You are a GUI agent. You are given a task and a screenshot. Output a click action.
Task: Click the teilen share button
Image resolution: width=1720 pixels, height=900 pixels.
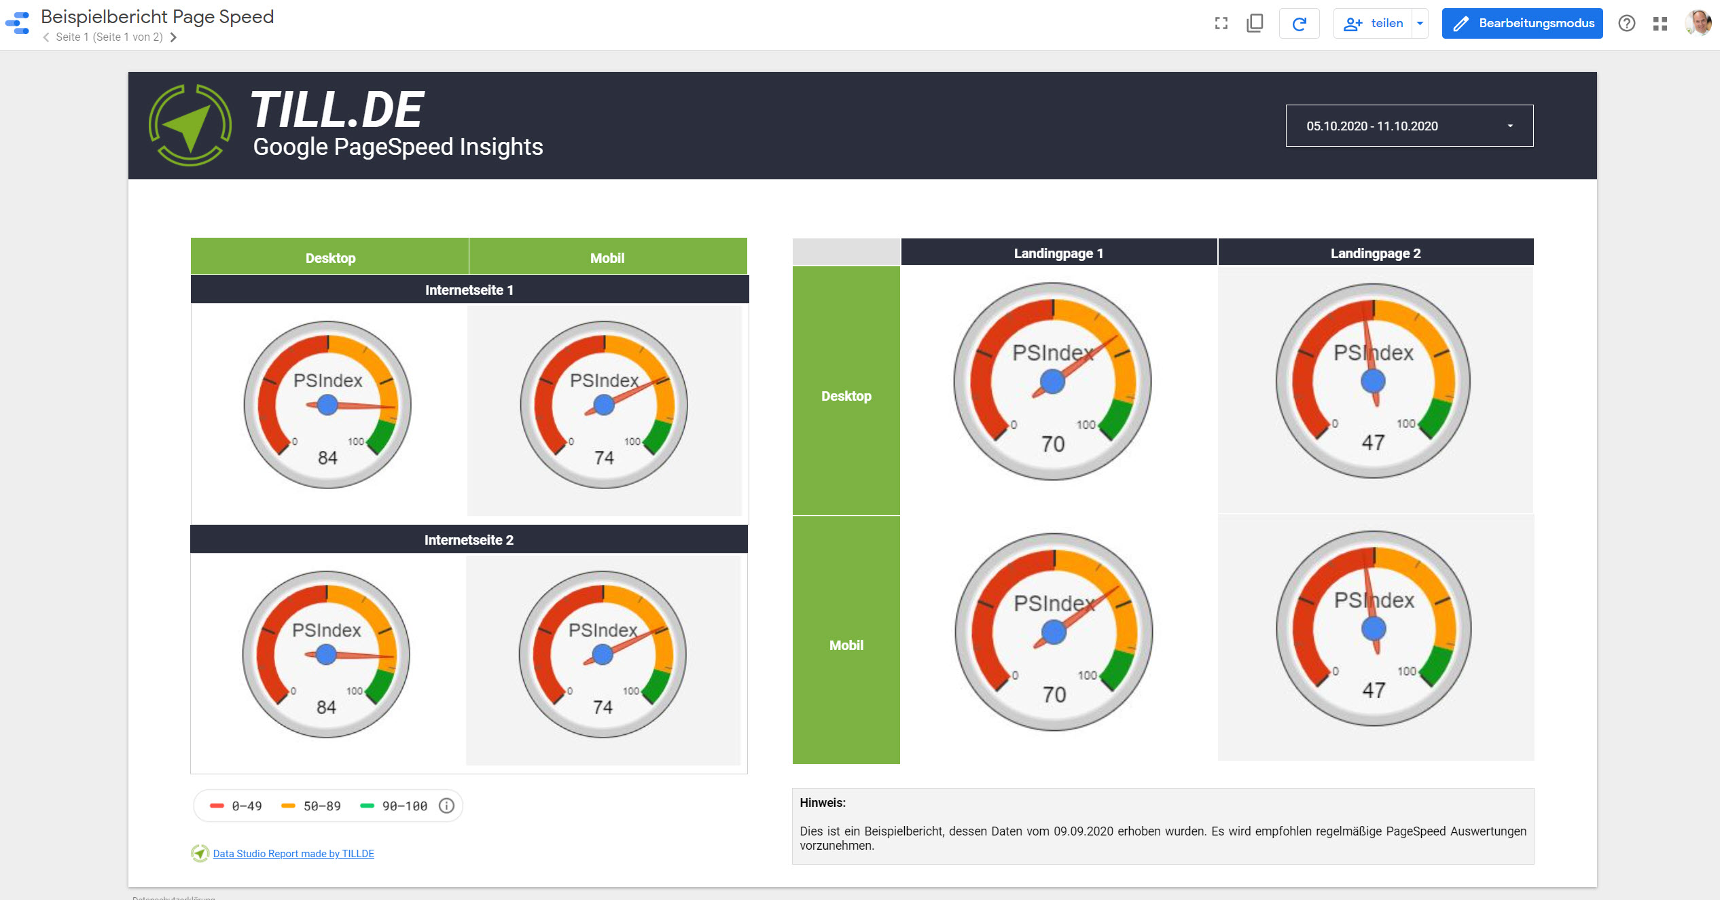[1373, 24]
